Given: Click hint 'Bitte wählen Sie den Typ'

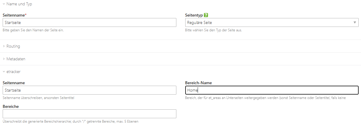Looking at the screenshot, I should pos(213,30).
